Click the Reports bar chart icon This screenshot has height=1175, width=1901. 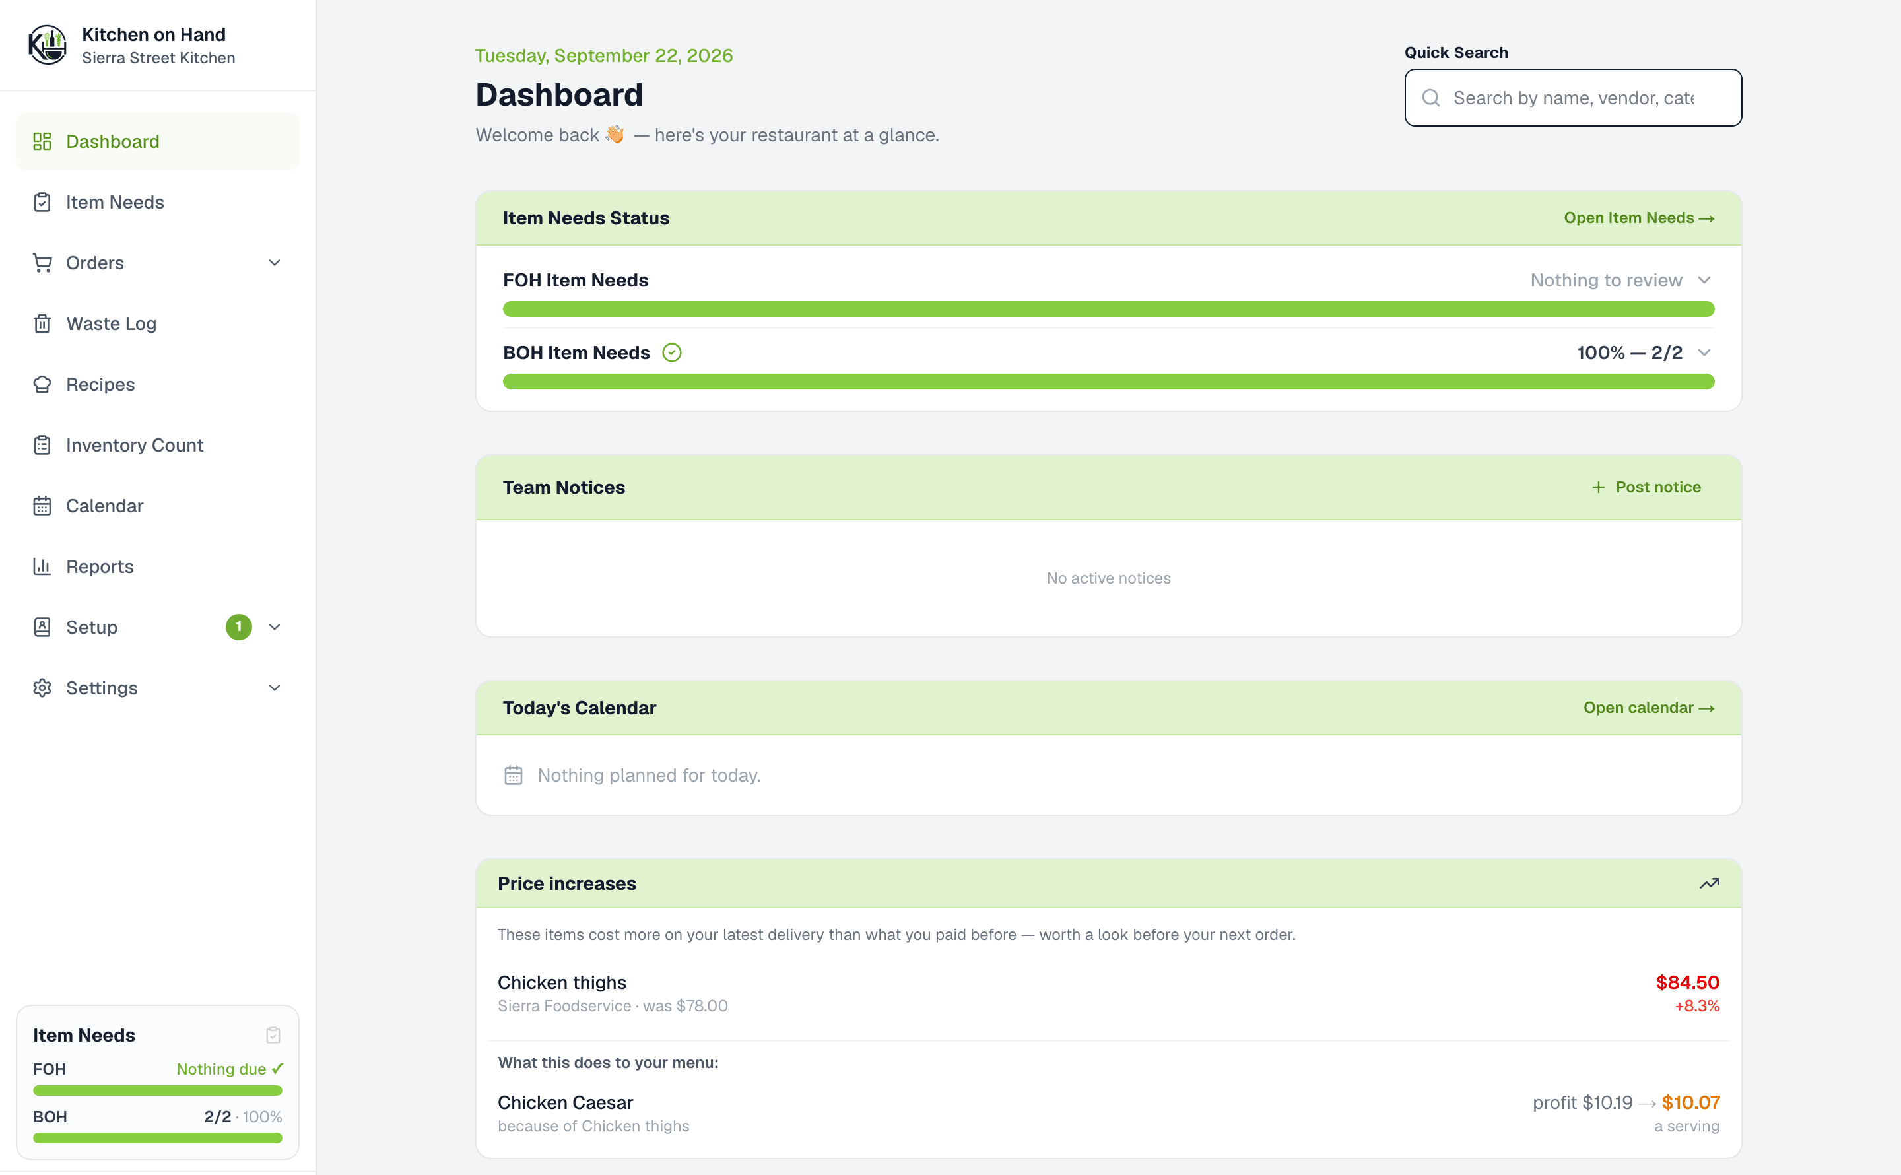tap(42, 566)
